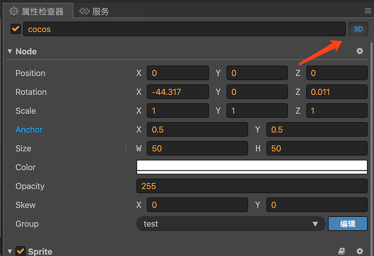Click the Services tab link icon
The image size is (374, 256).
(83, 11)
